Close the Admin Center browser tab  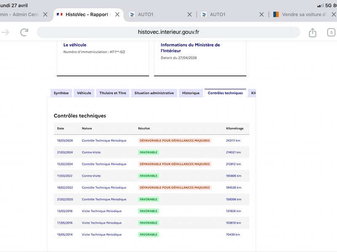tap(45, 14)
